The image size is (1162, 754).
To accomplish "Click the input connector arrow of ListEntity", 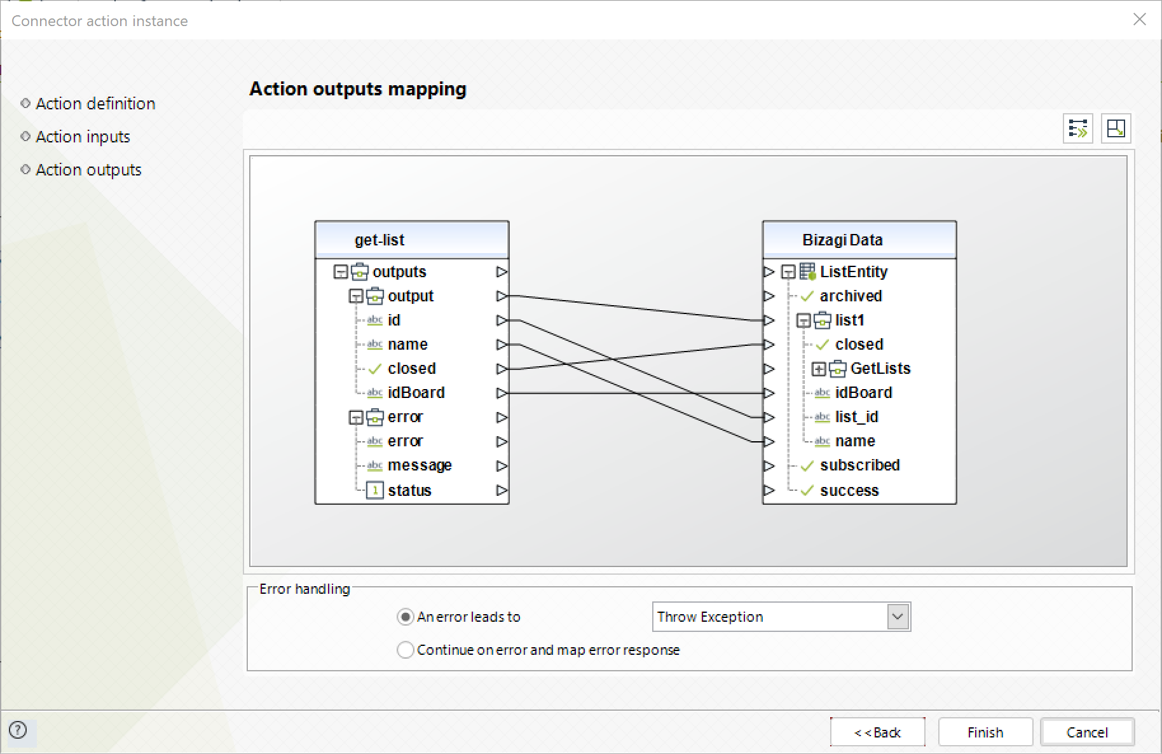I will [769, 272].
